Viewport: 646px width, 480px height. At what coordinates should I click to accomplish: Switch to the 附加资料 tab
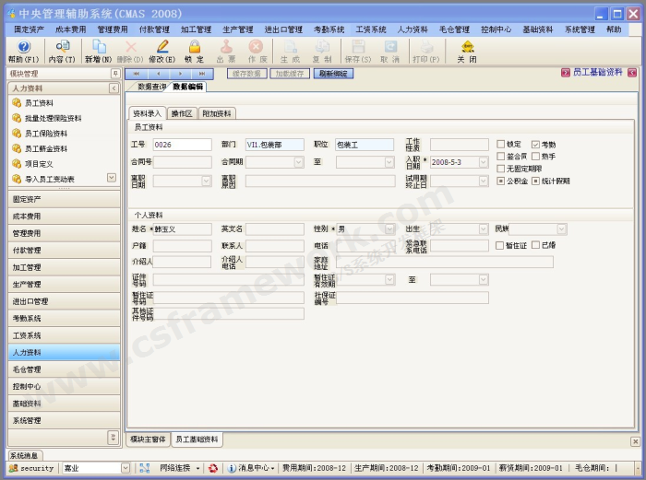point(217,113)
